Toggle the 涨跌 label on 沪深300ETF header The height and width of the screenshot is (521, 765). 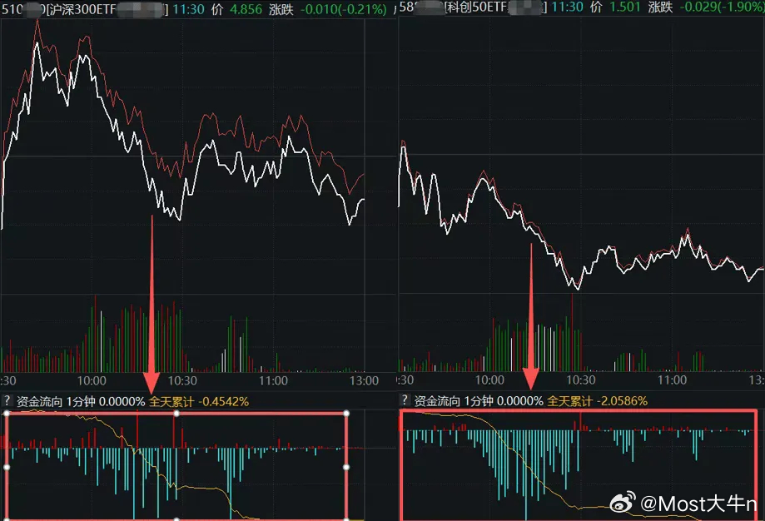[280, 10]
